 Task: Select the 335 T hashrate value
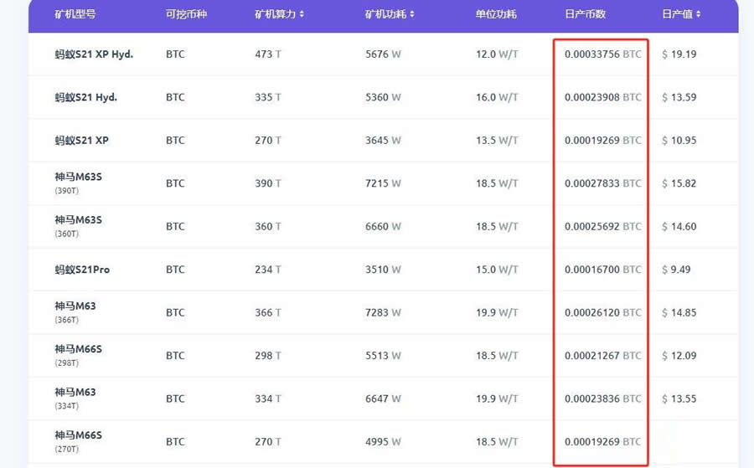(x=268, y=97)
